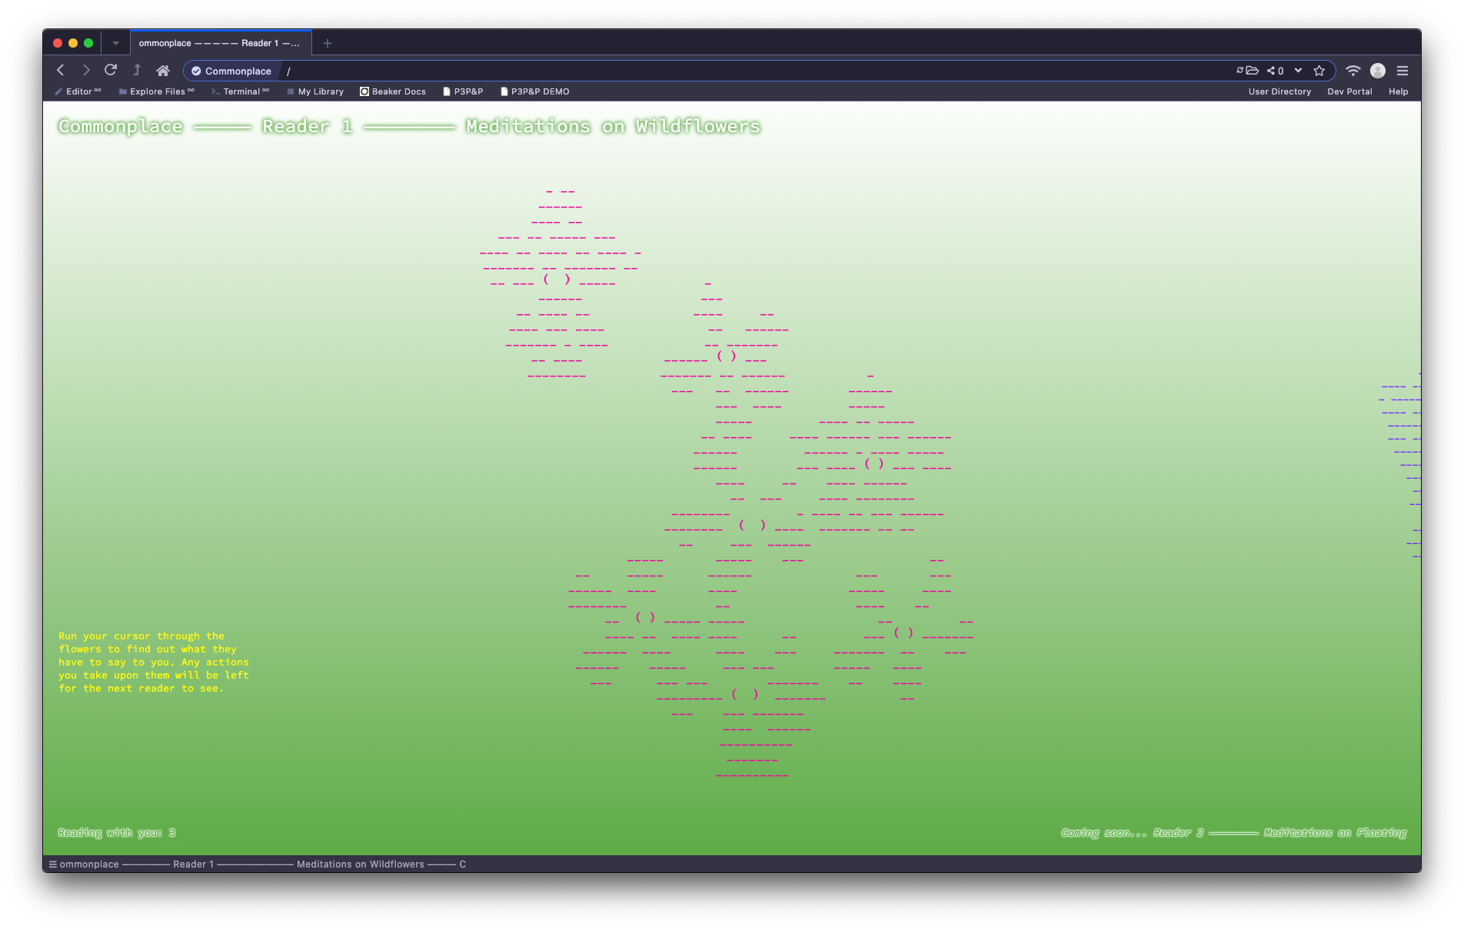Open Explore Files from toolbar
Viewport: 1464px width, 929px height.
tap(157, 91)
